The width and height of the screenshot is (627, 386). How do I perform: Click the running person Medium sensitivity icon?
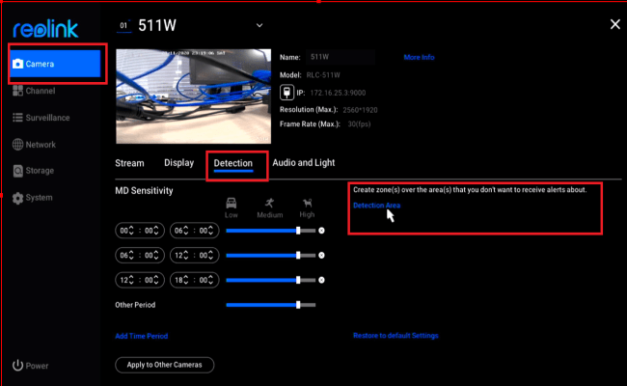point(269,204)
